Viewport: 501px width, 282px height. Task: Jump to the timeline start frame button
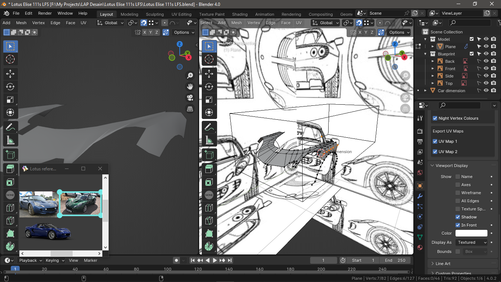[x=193, y=260]
